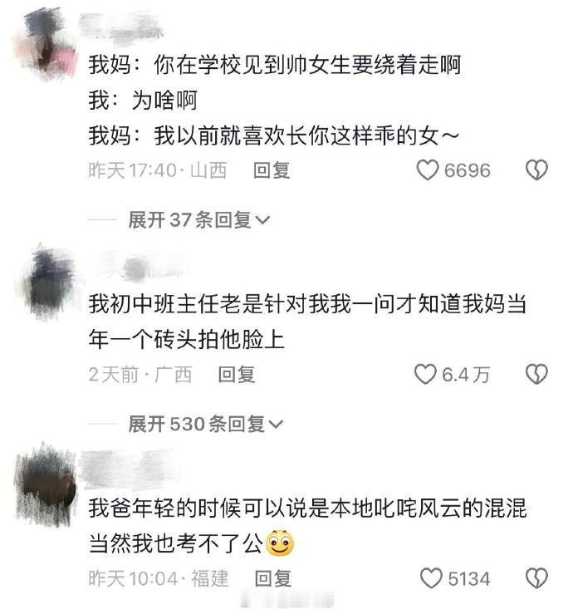Image resolution: width=573 pixels, height=614 pixels.
Task: Reply to the 广西 comment via 回复
Action: pos(237,375)
